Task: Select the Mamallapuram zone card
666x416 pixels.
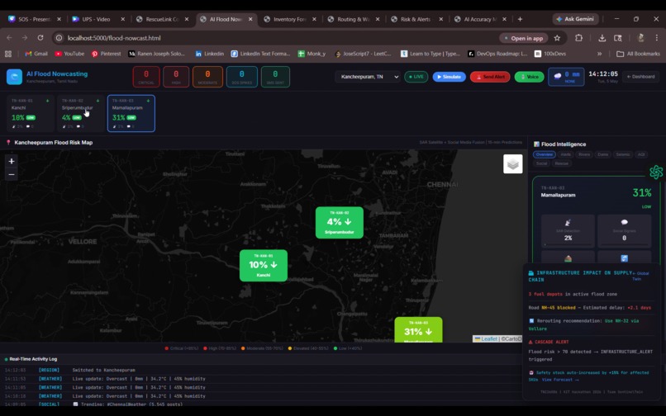Action: point(131,113)
